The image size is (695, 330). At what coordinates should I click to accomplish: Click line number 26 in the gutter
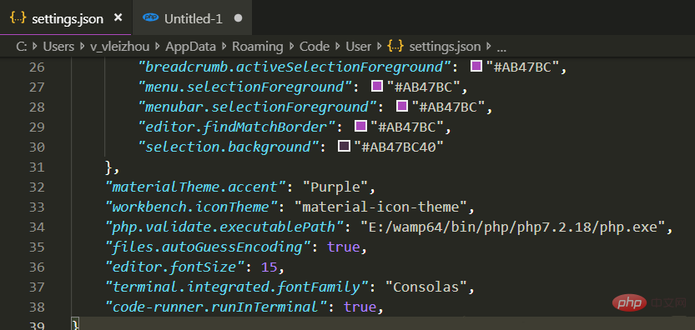pos(38,67)
